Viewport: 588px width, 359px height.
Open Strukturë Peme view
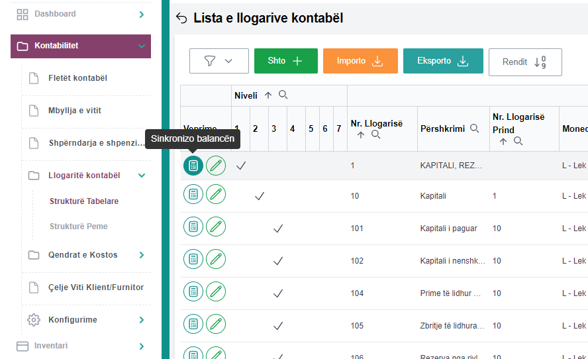(x=78, y=227)
